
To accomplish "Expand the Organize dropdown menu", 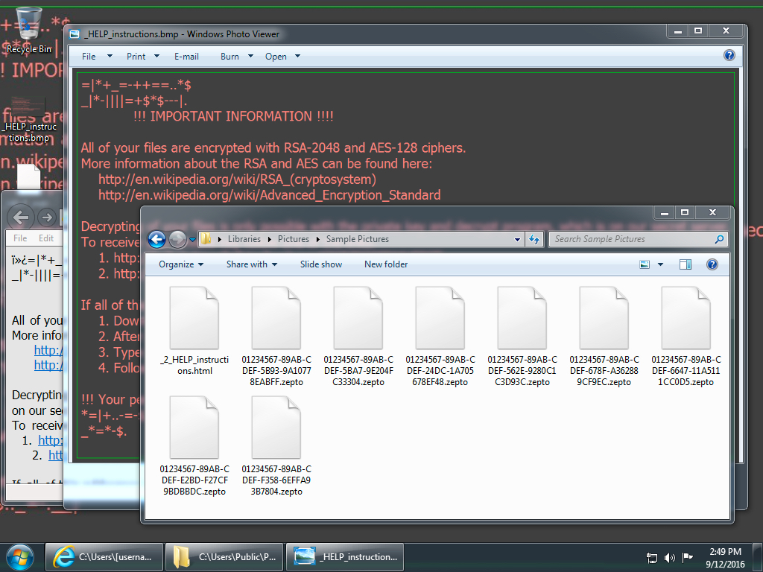I will click(x=181, y=264).
